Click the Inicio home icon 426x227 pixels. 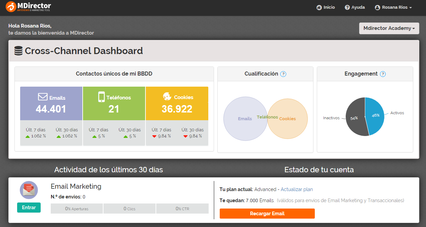tap(319, 7)
